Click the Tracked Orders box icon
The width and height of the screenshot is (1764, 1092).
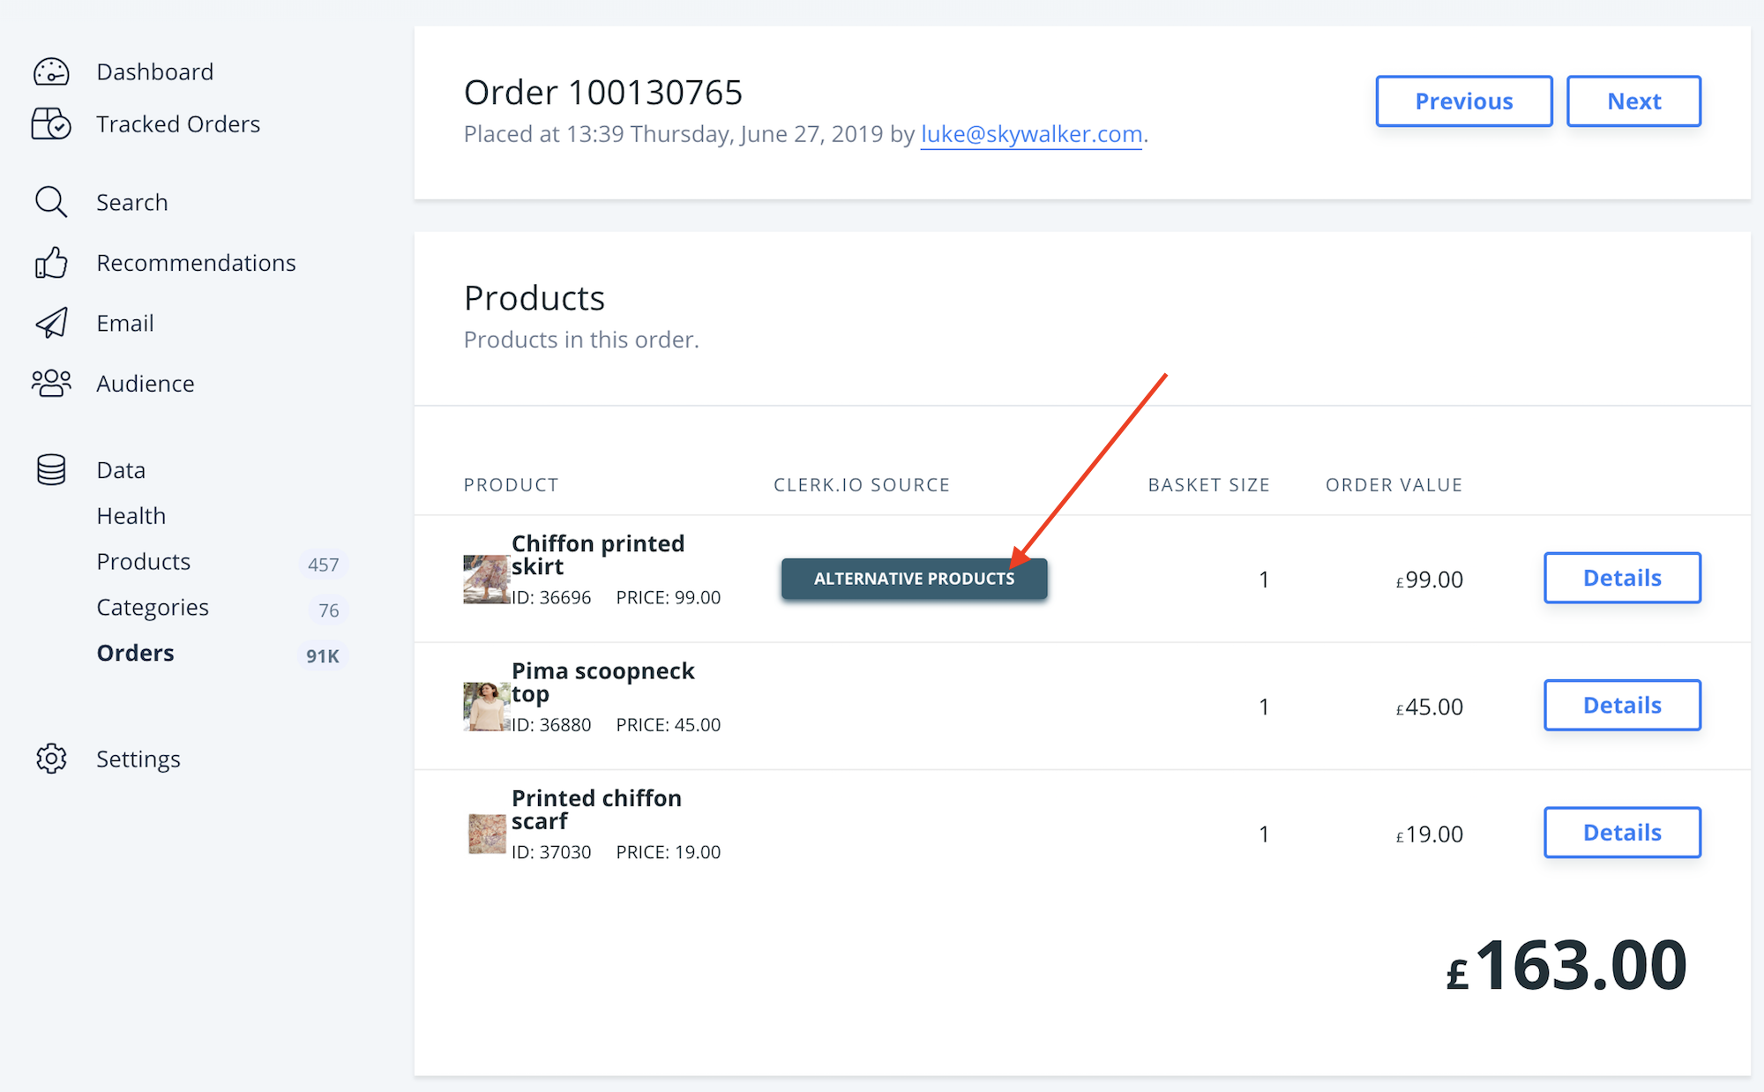pyautogui.click(x=51, y=124)
